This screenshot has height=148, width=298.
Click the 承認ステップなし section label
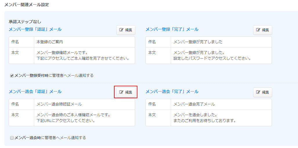coord(25,22)
